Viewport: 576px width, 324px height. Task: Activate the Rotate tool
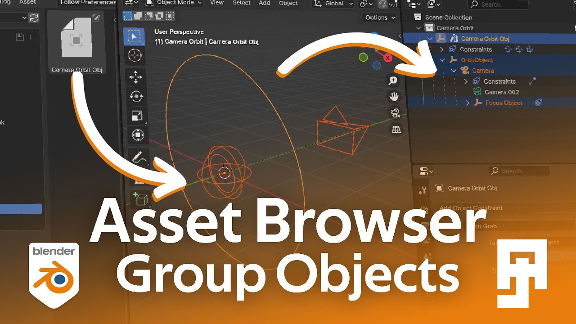[x=136, y=96]
